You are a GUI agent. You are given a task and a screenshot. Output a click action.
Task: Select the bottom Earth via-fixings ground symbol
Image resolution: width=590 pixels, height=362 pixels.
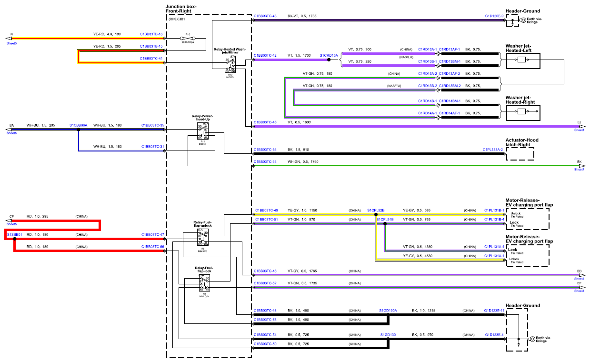[x=532, y=339]
